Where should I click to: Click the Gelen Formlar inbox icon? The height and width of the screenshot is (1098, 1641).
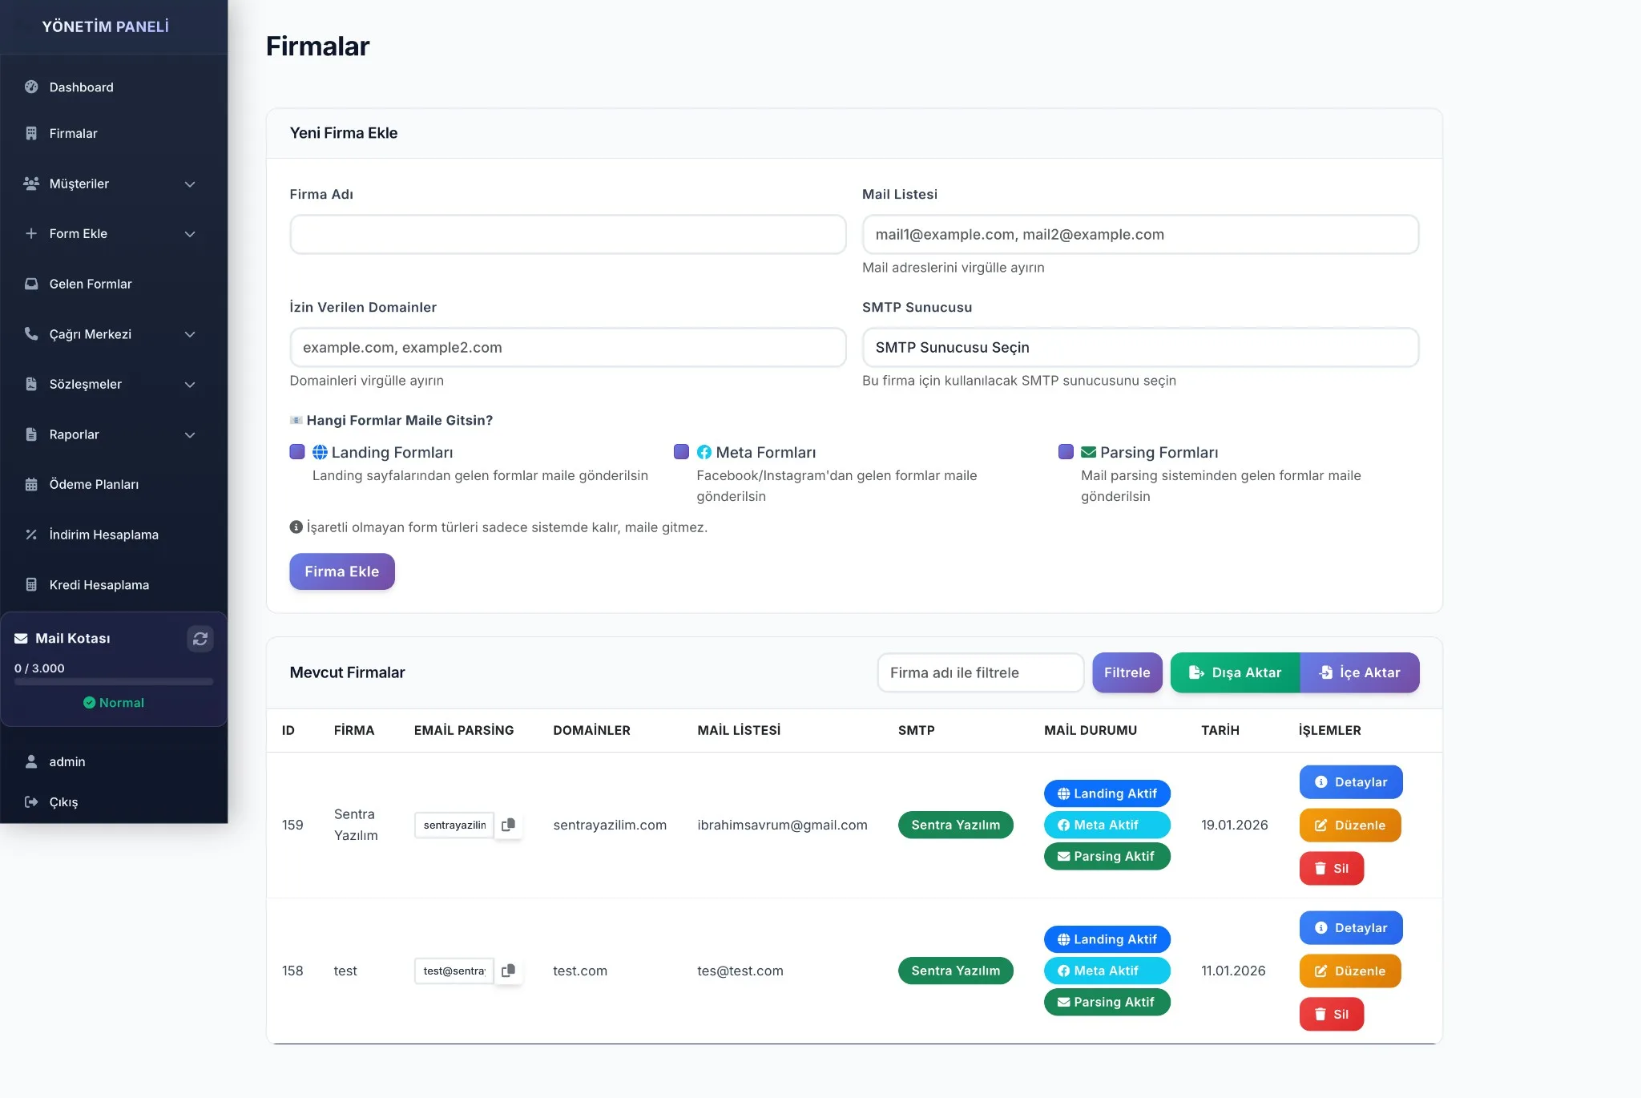click(x=31, y=284)
